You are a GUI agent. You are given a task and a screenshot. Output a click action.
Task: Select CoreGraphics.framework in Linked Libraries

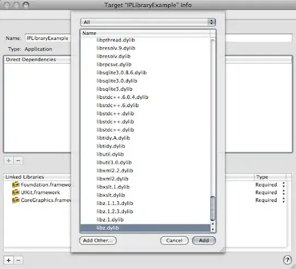point(45,200)
